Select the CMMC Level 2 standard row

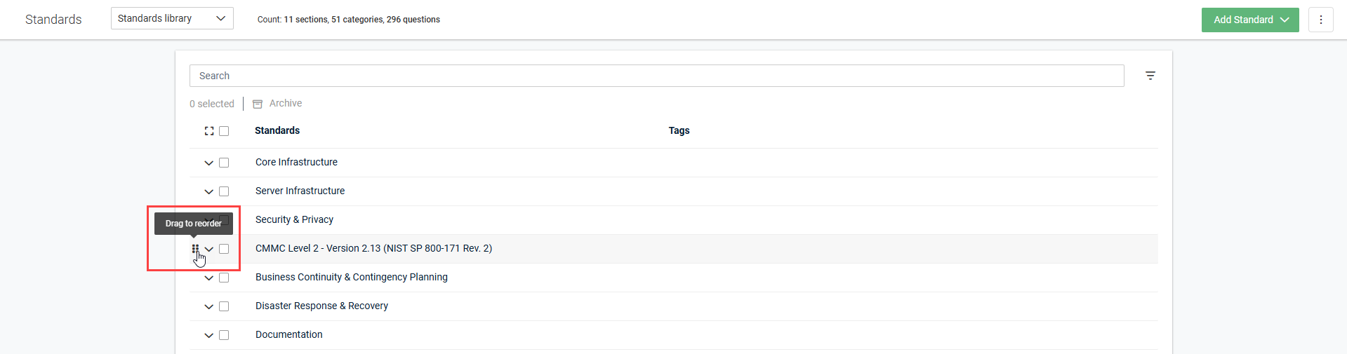tap(373, 249)
